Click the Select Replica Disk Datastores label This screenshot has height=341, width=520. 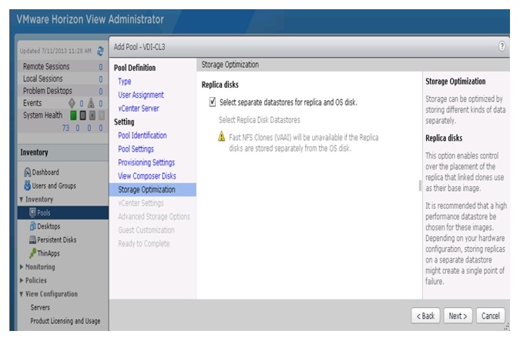(260, 119)
